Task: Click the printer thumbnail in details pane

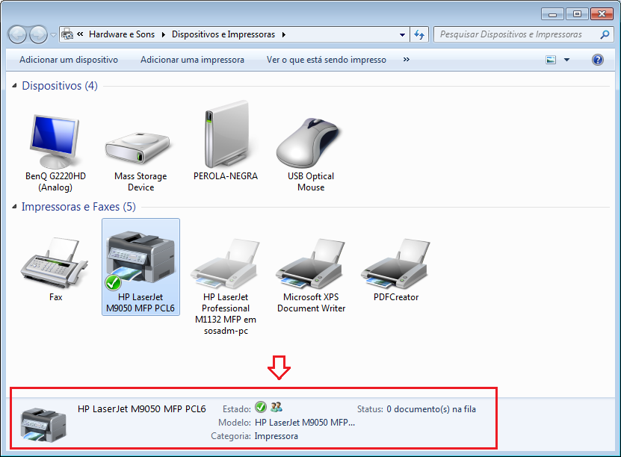Action: 43,425
